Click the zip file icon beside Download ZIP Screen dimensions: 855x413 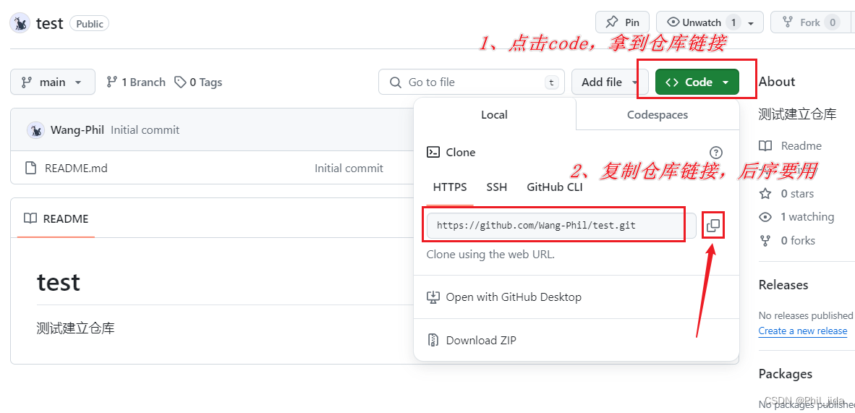tap(433, 341)
